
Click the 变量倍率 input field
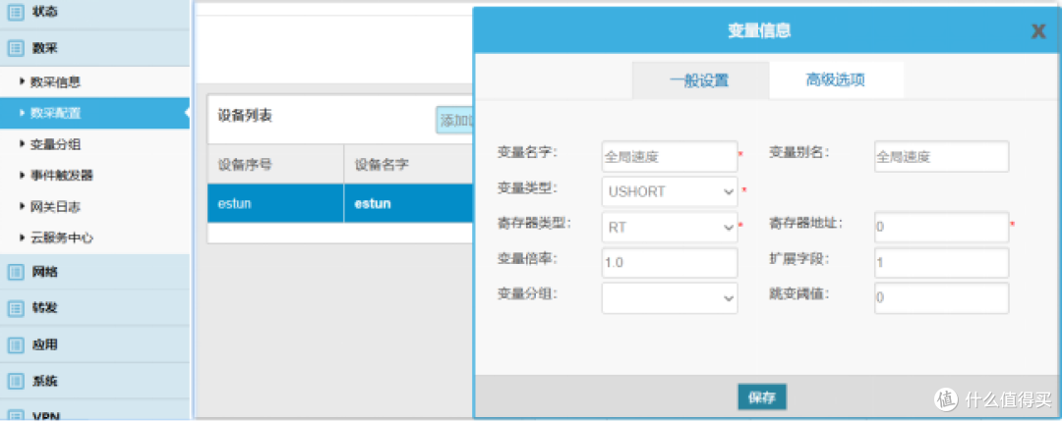[670, 262]
